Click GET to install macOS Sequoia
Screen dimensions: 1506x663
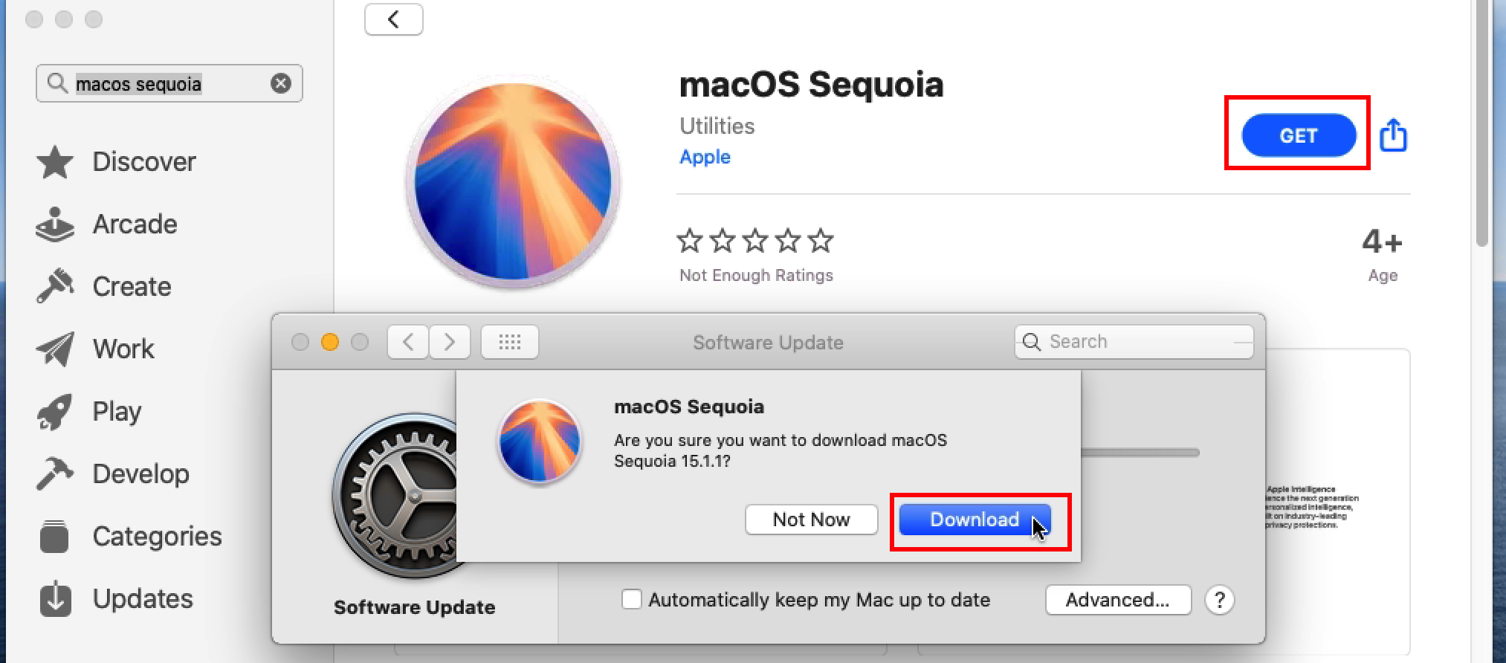(x=1298, y=135)
